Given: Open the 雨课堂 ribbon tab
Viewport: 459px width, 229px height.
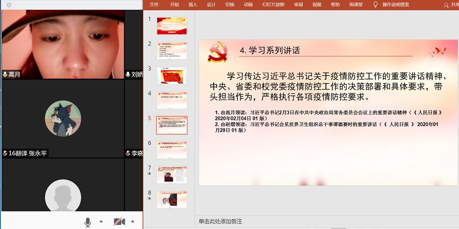Looking at the screenshot, I should point(356,4).
